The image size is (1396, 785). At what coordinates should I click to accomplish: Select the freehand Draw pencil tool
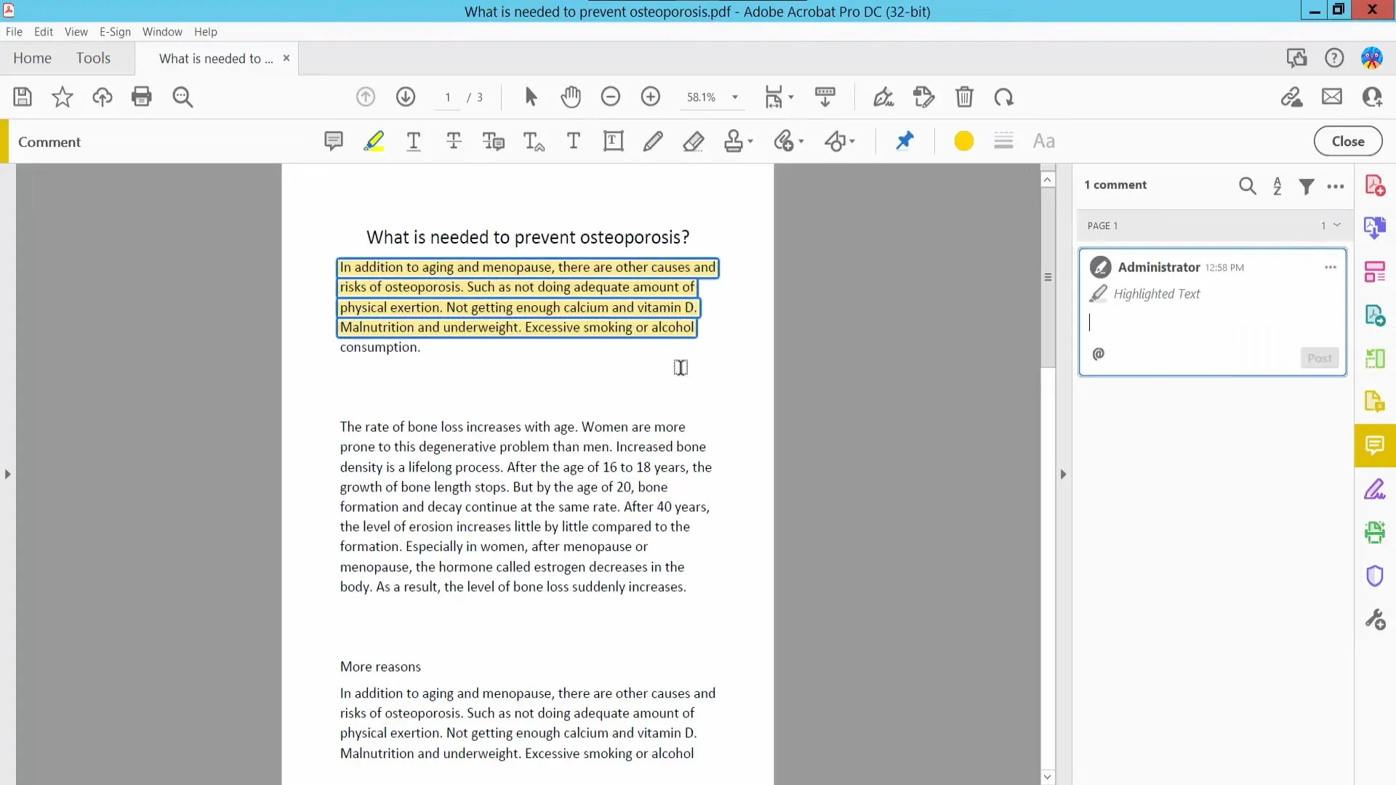pyautogui.click(x=653, y=140)
